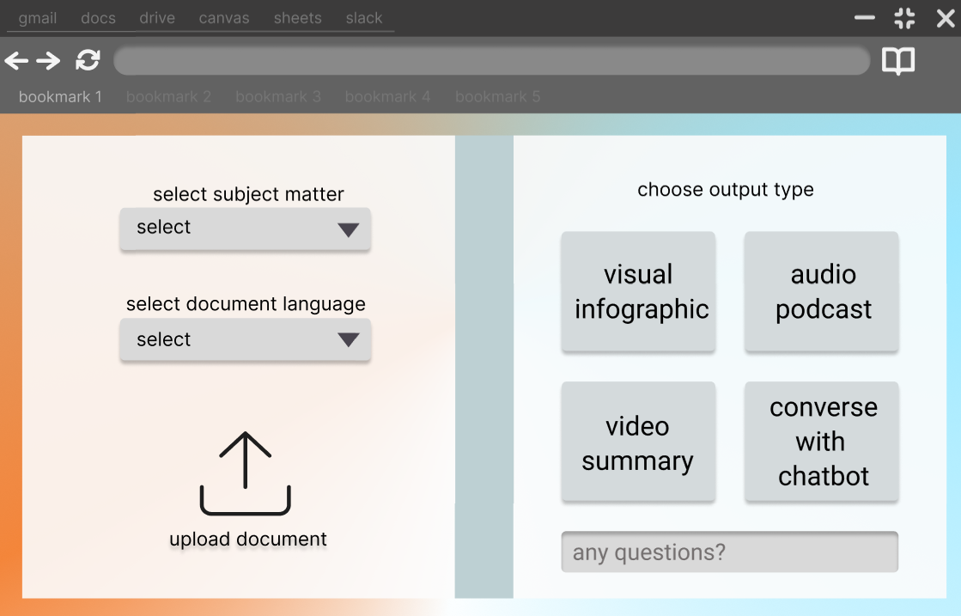Open bookmark 2
Screen dimensions: 961x616
coord(168,97)
